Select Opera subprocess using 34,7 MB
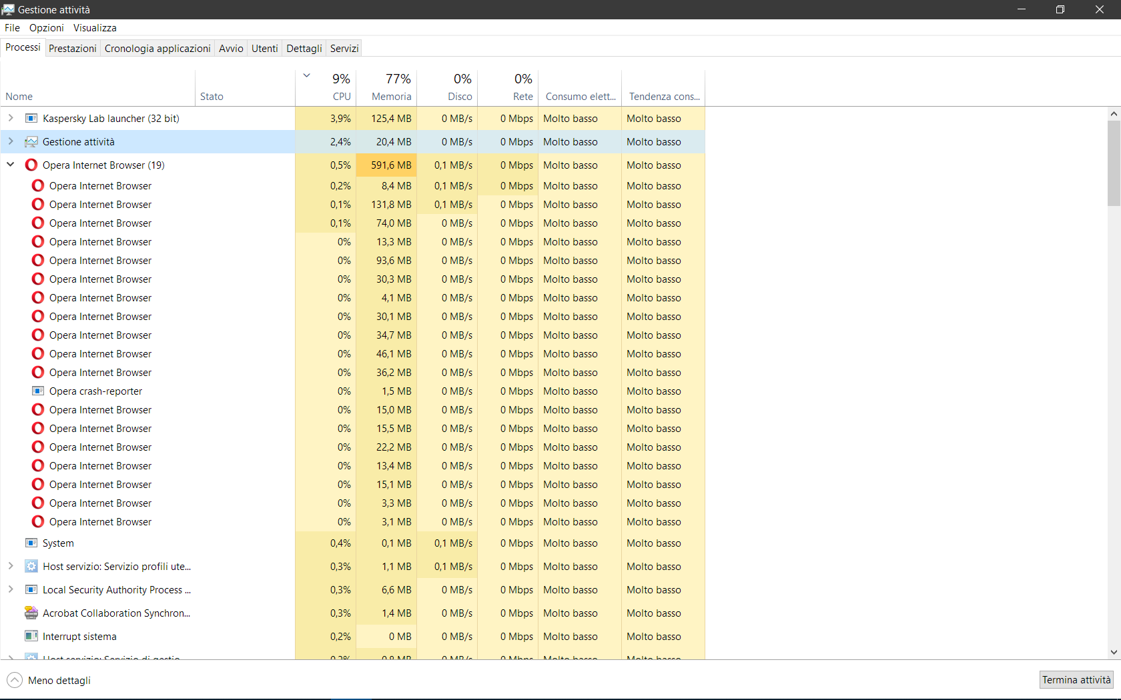 click(352, 335)
